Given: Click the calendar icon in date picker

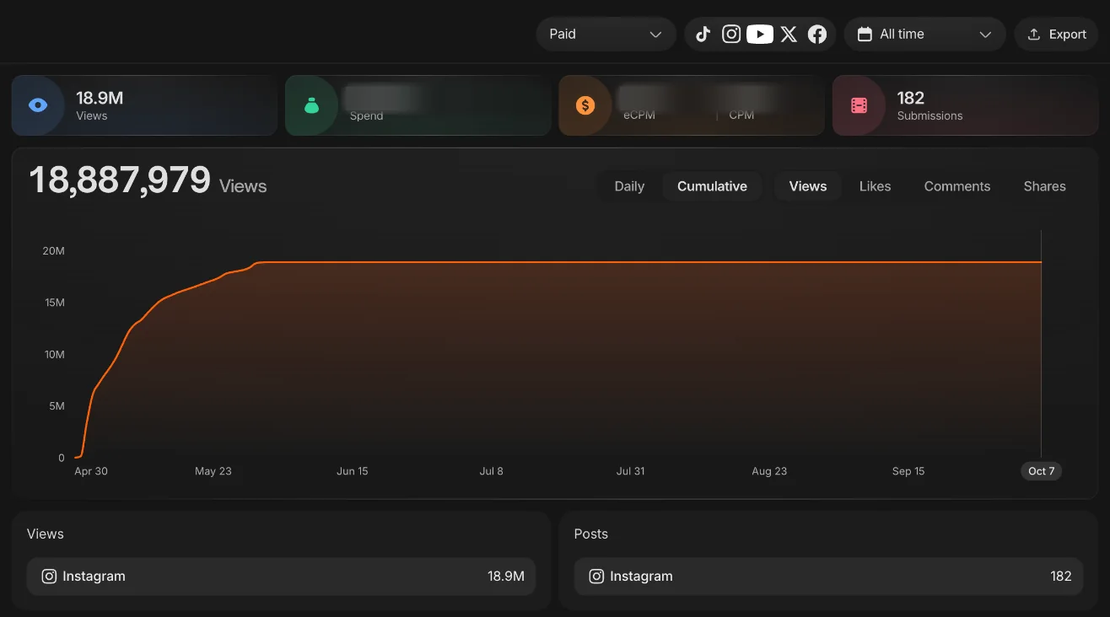Looking at the screenshot, I should [865, 35].
